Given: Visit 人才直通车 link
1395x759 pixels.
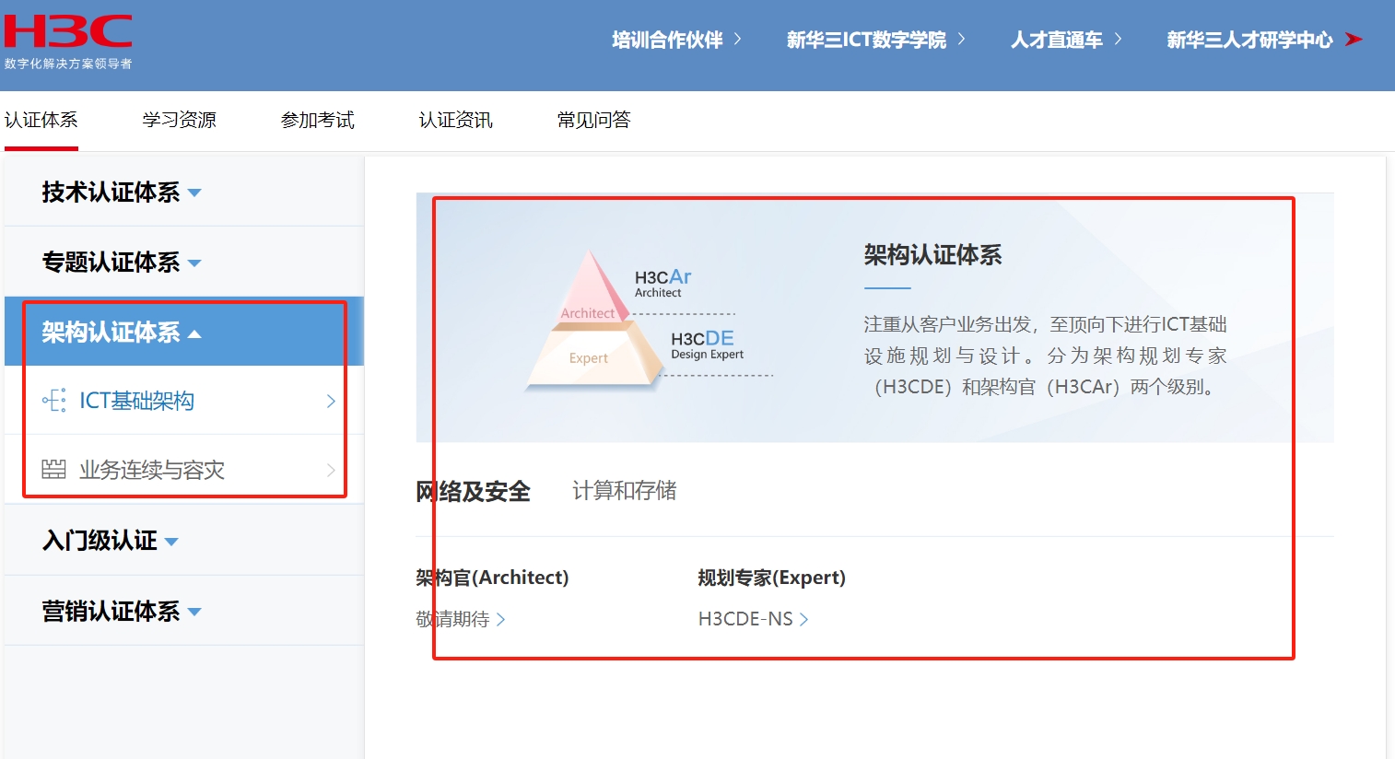Looking at the screenshot, I should (1056, 40).
